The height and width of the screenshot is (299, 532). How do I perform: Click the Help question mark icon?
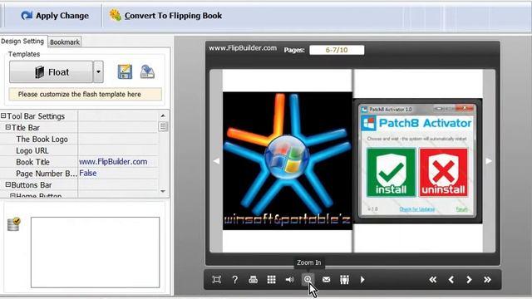pyautogui.click(x=234, y=280)
